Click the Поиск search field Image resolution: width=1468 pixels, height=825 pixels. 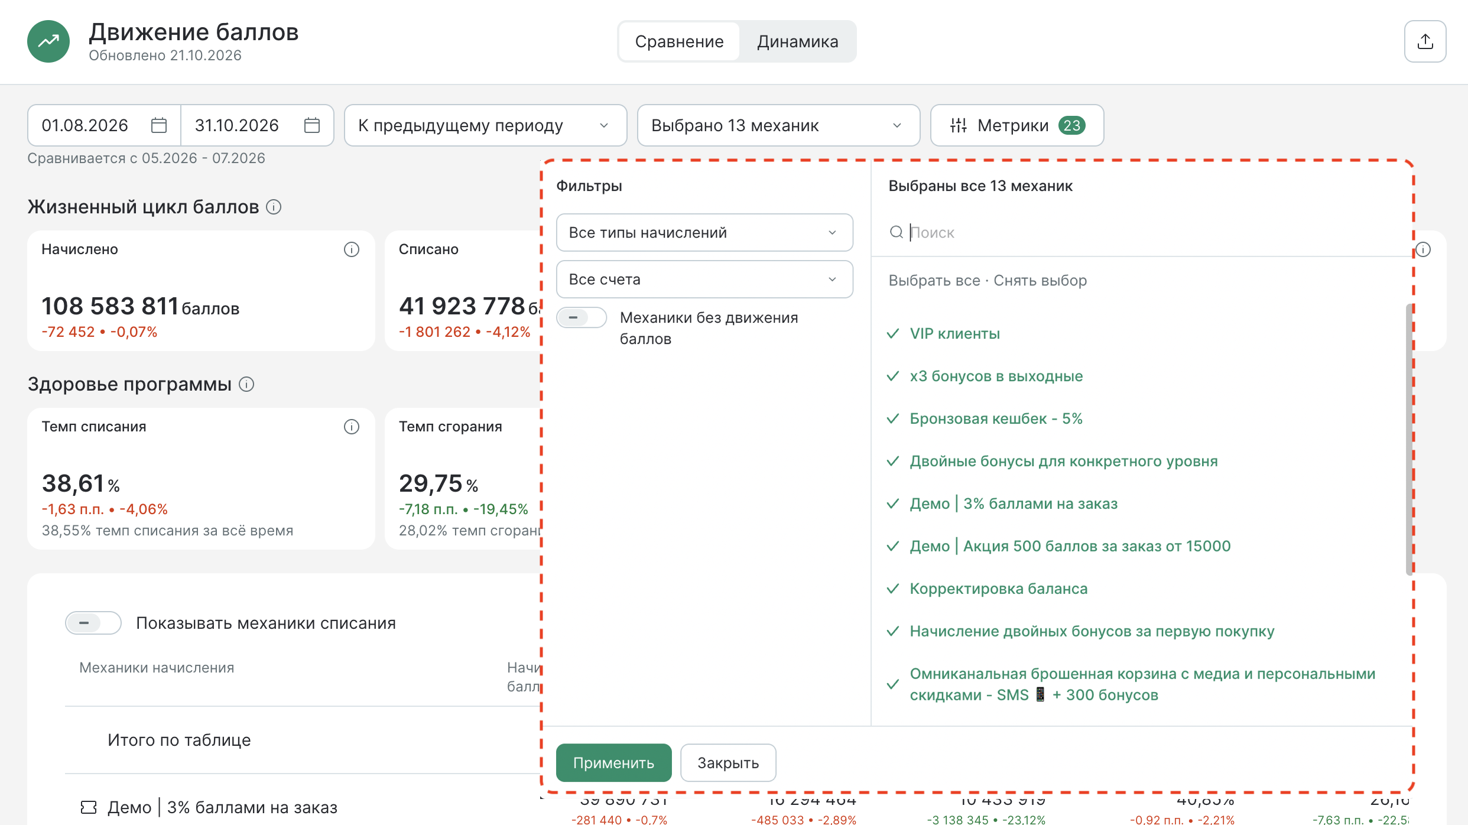click(x=1142, y=232)
